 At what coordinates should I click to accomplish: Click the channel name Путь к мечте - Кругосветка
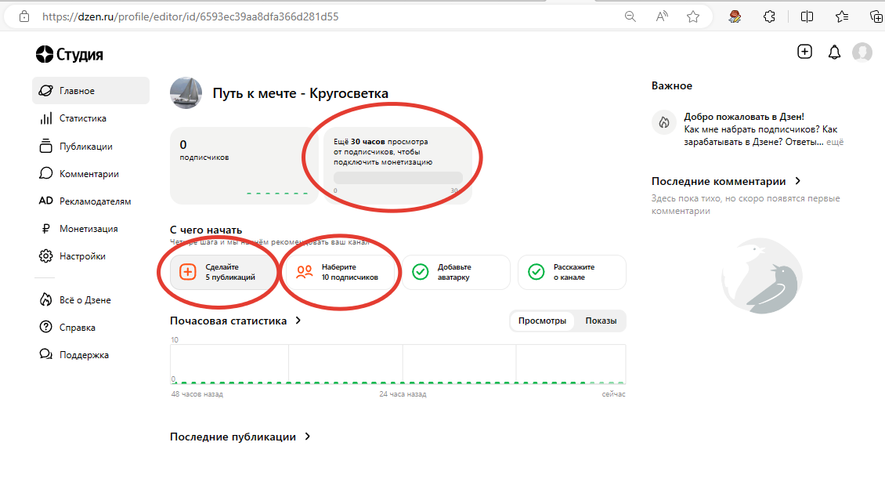pyautogui.click(x=300, y=93)
